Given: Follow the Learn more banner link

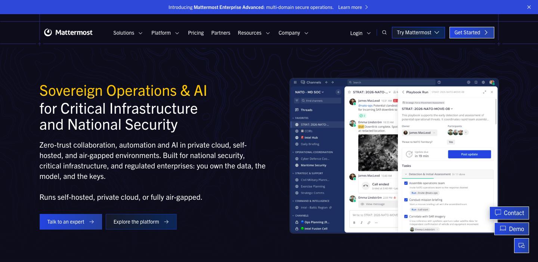Looking at the screenshot, I should pos(353,7).
